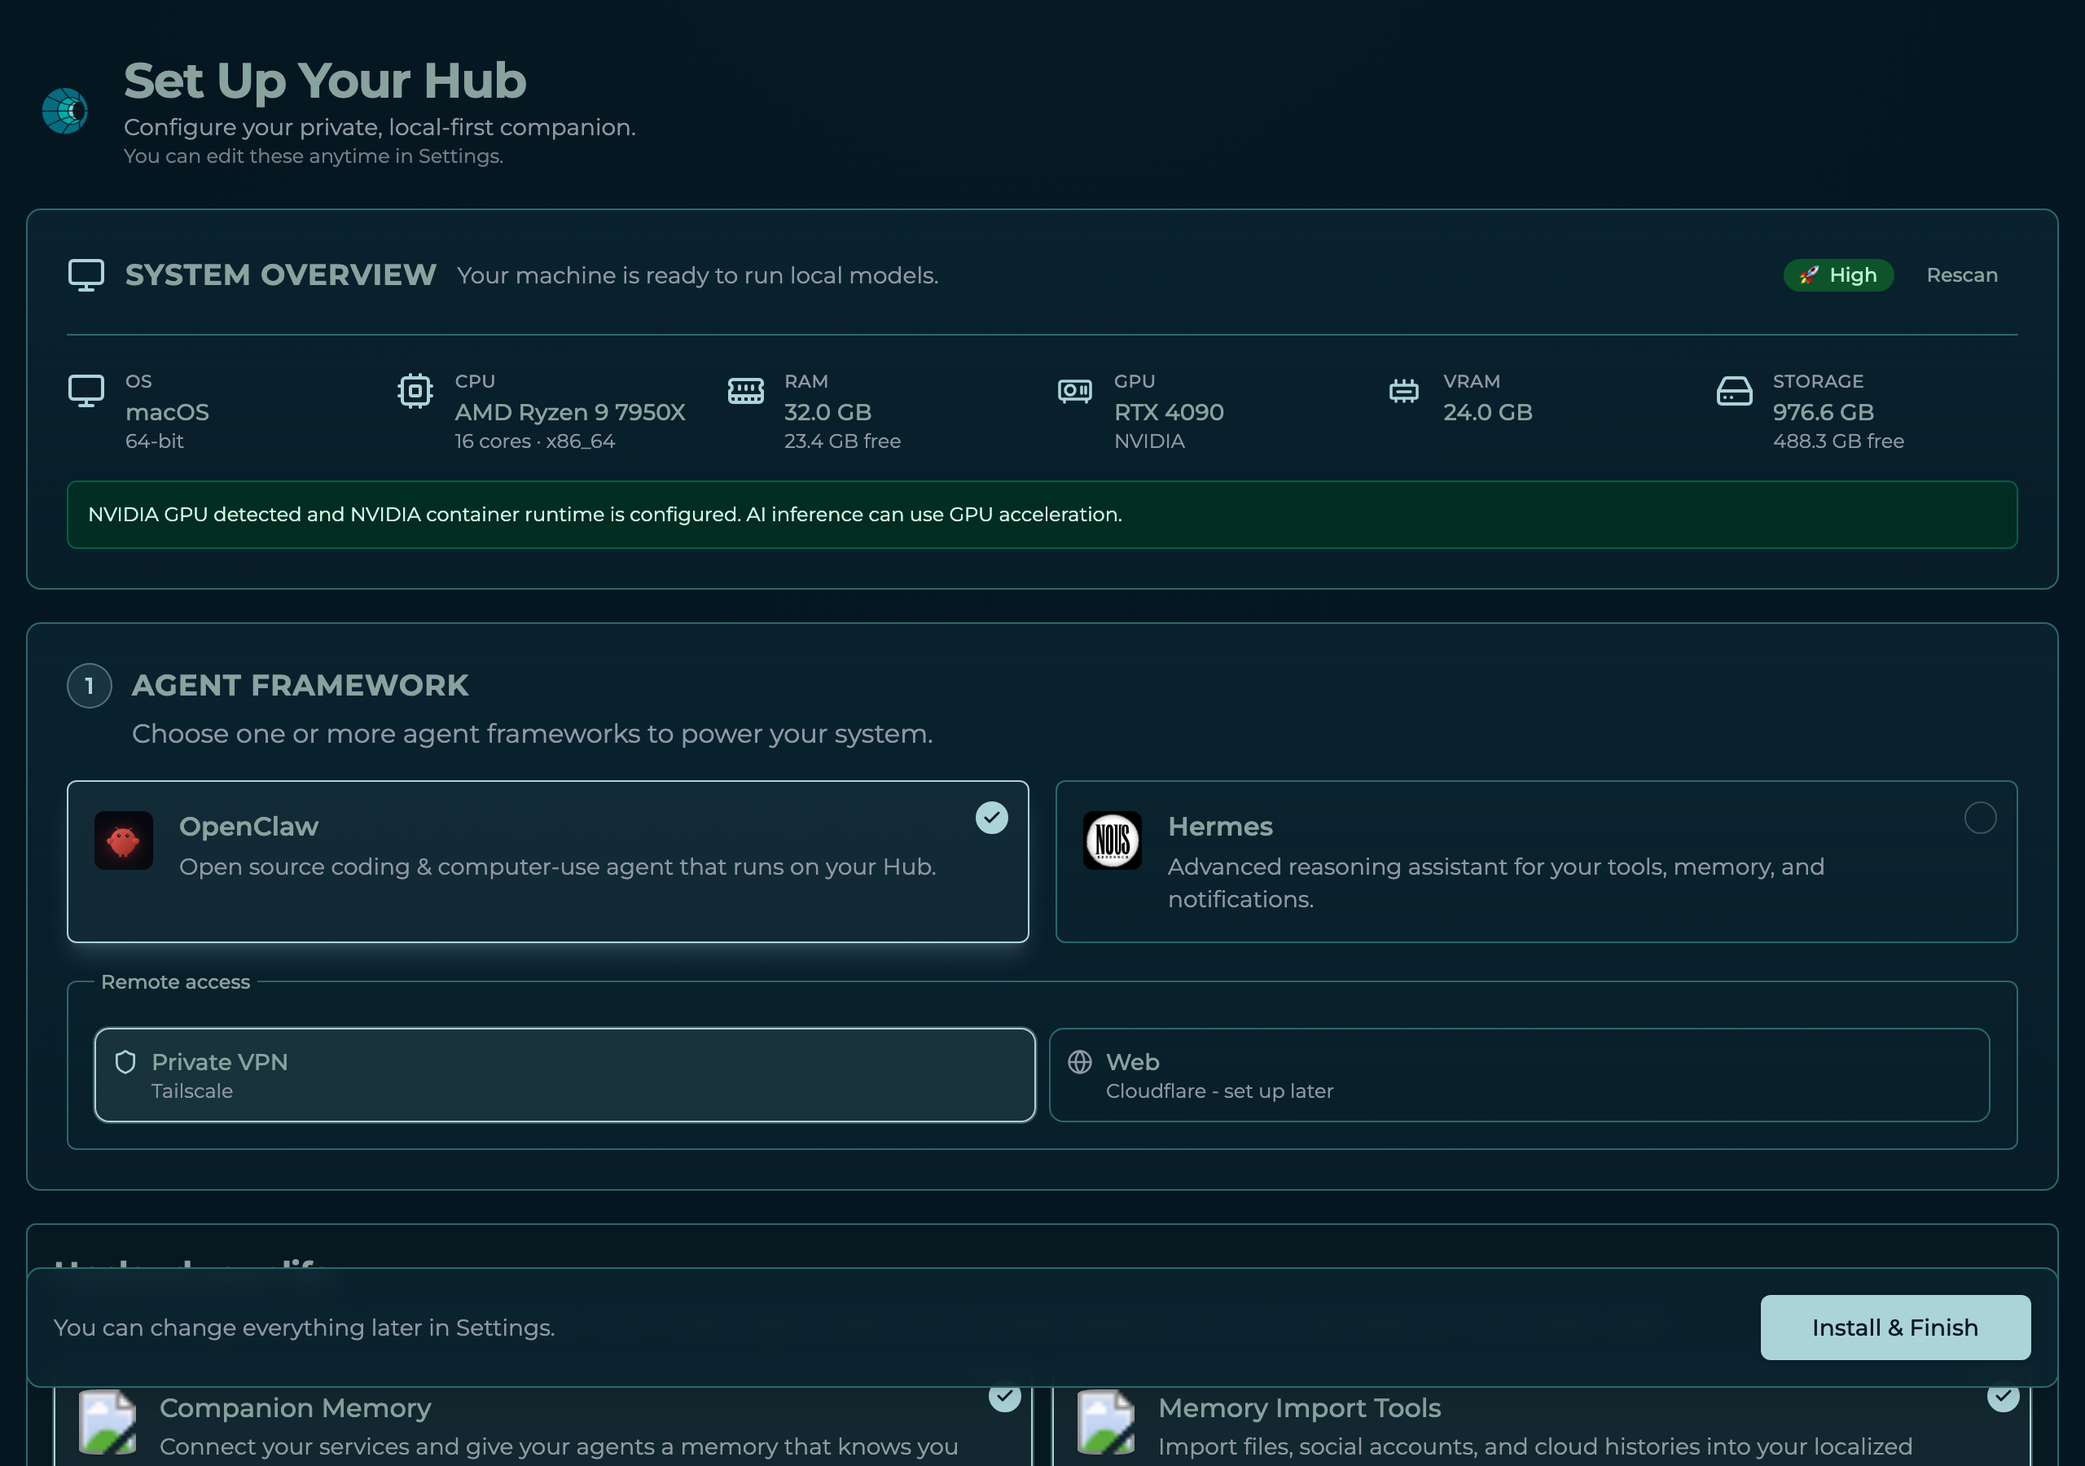Toggle the Companion Memory checkmark
The width and height of the screenshot is (2085, 1466).
tap(1004, 1396)
